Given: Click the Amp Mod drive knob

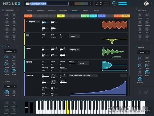Looking at the screenshot, I should [140, 15].
